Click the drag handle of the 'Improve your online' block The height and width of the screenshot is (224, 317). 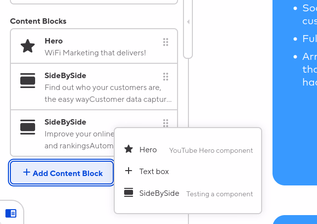166,122
